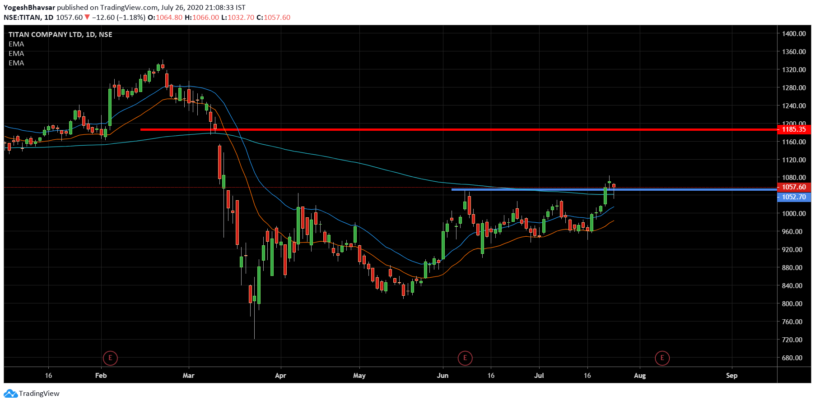Click the Sep date axis label
815x404 pixels.
tap(732, 375)
